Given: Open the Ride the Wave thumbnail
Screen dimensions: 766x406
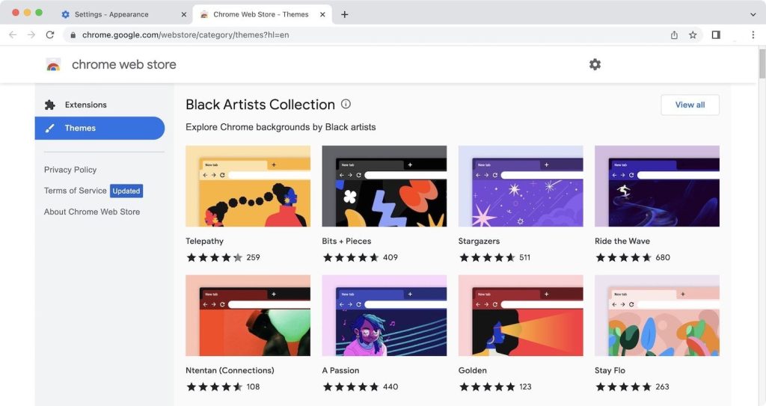Looking at the screenshot, I should pyautogui.click(x=657, y=186).
